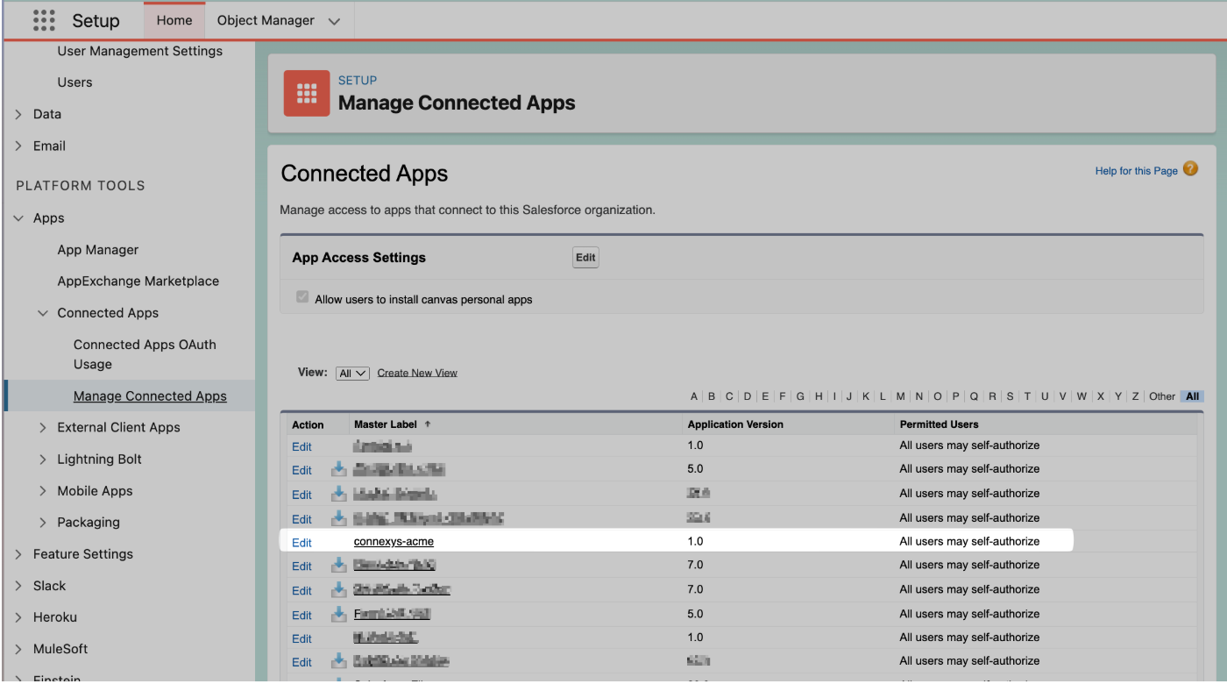Filter list by letter N
This screenshot has width=1227, height=684.
(918, 396)
